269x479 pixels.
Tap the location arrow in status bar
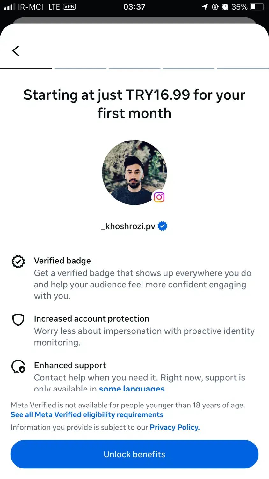(205, 7)
